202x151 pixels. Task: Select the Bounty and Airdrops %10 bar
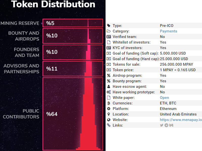tap(73, 36)
